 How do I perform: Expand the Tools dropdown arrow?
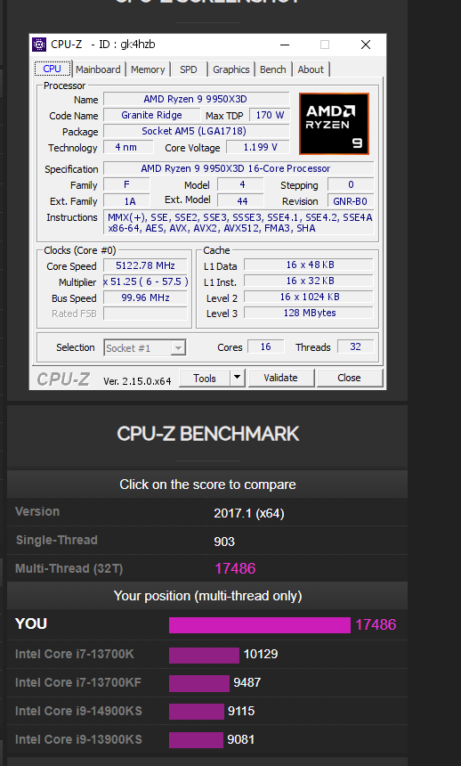point(238,379)
